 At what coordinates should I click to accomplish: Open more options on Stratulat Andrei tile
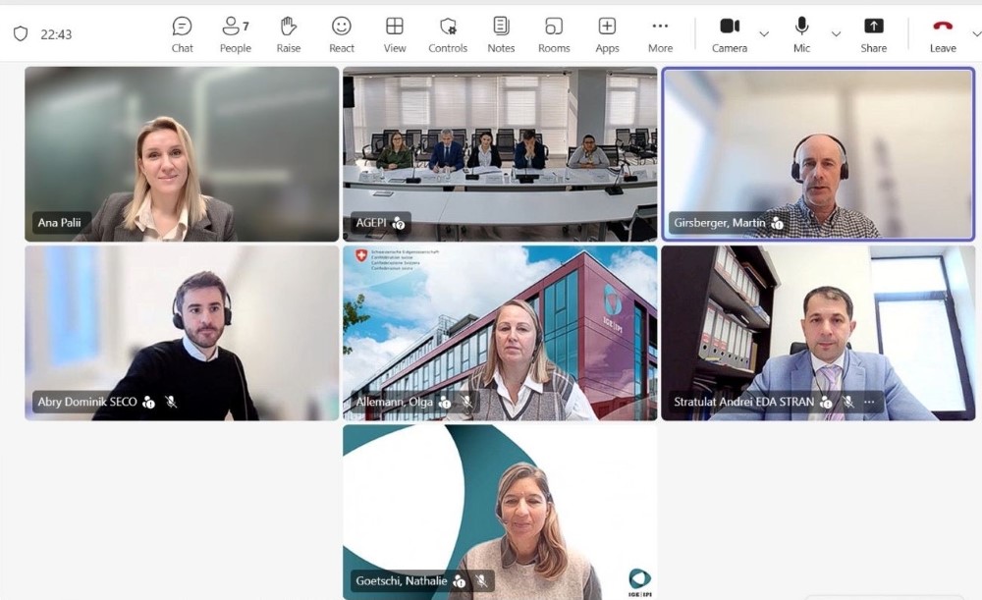(x=869, y=402)
